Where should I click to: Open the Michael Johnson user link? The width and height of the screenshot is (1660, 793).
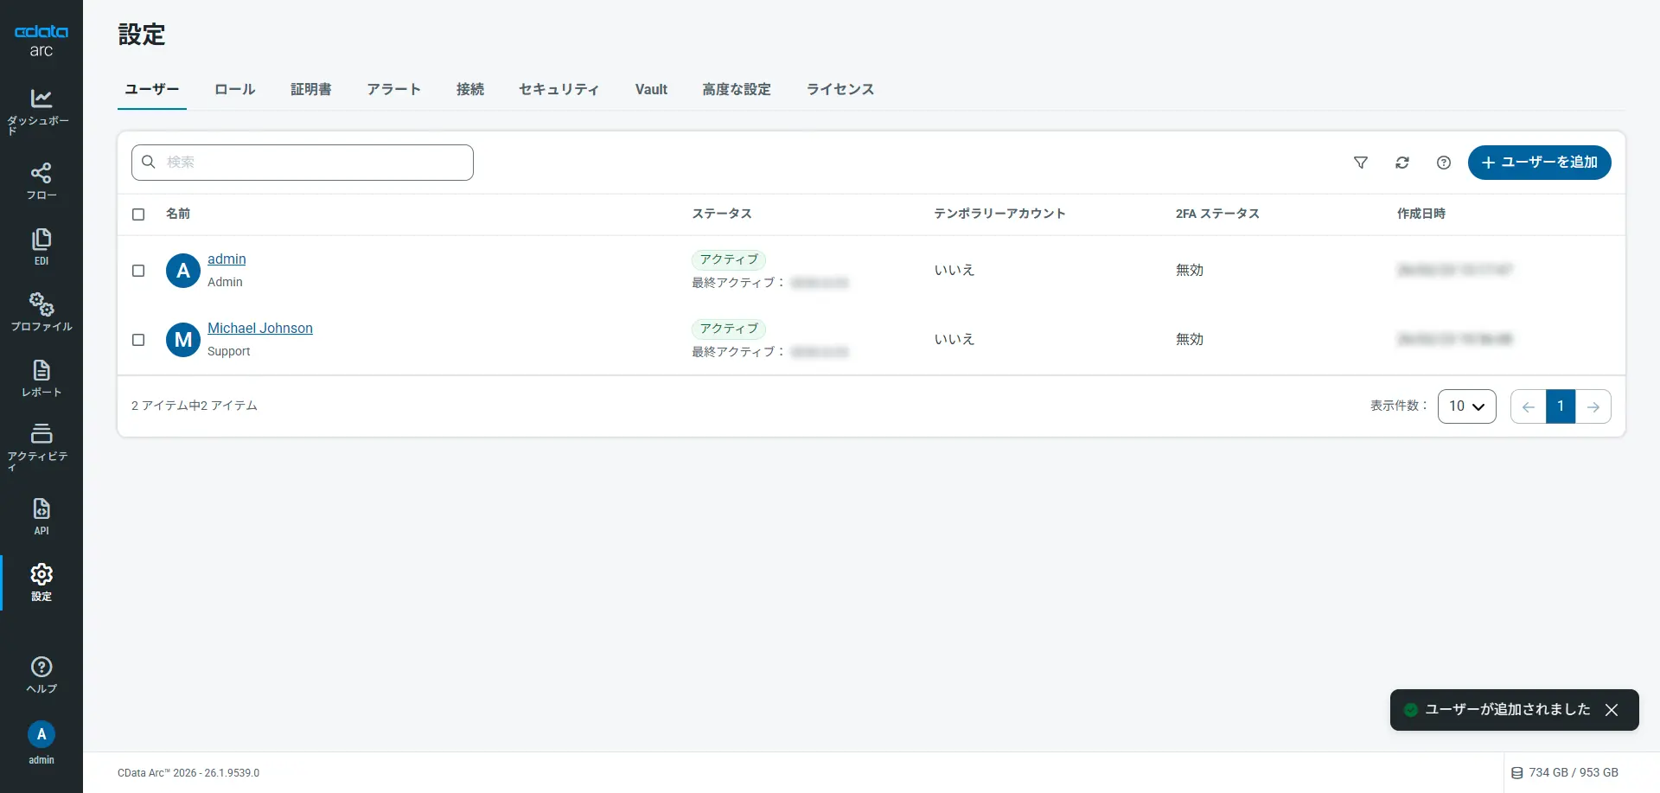click(x=260, y=329)
